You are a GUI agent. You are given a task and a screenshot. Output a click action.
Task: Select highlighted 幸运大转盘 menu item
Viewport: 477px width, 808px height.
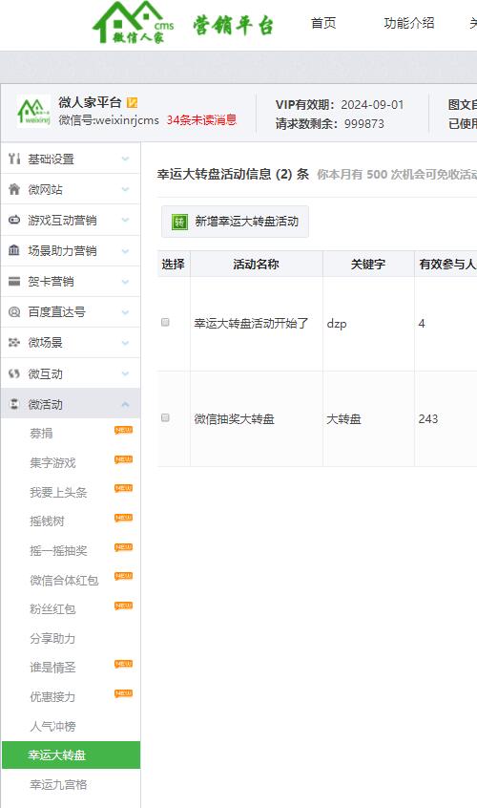pos(71,755)
